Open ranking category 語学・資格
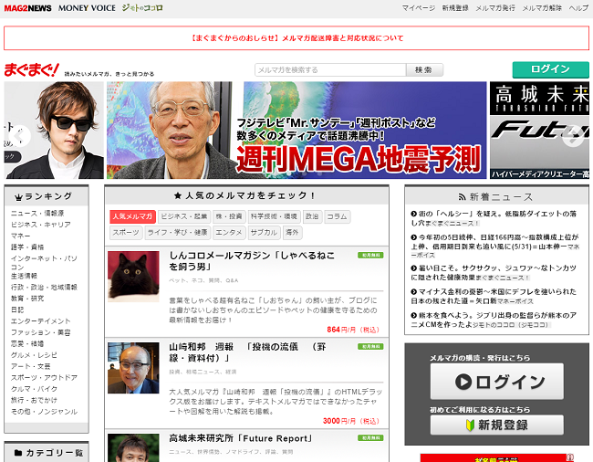This screenshot has height=462, width=593. tap(27, 247)
